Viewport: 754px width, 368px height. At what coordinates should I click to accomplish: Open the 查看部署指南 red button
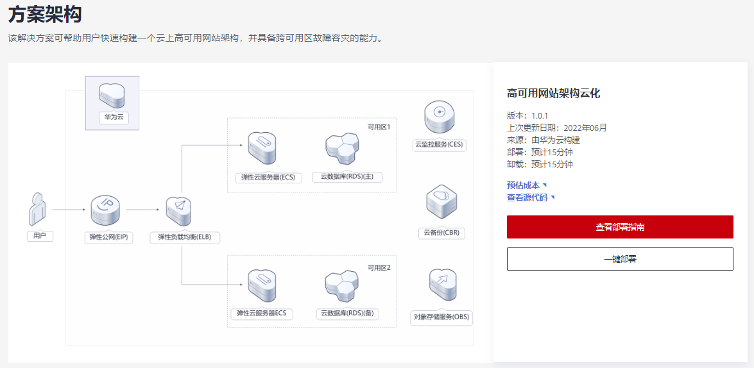tap(620, 227)
